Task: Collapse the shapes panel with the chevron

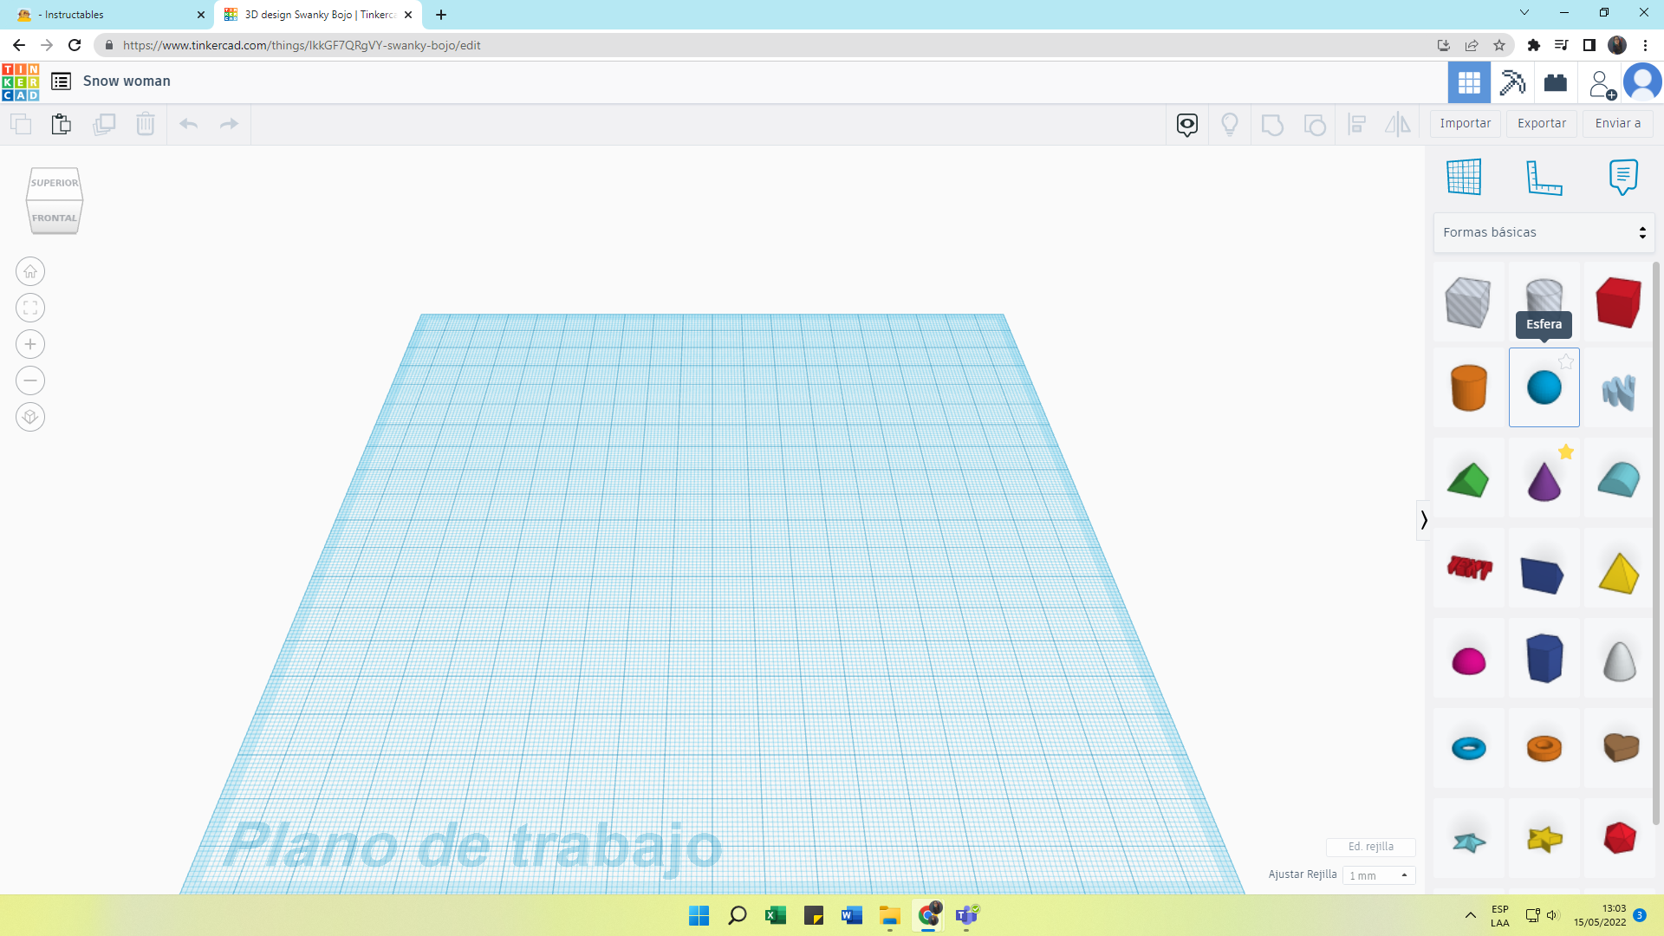Action: click(x=1424, y=520)
